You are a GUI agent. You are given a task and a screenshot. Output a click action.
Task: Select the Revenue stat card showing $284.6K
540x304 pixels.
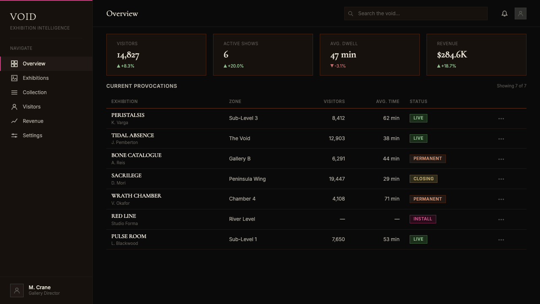[x=476, y=55]
